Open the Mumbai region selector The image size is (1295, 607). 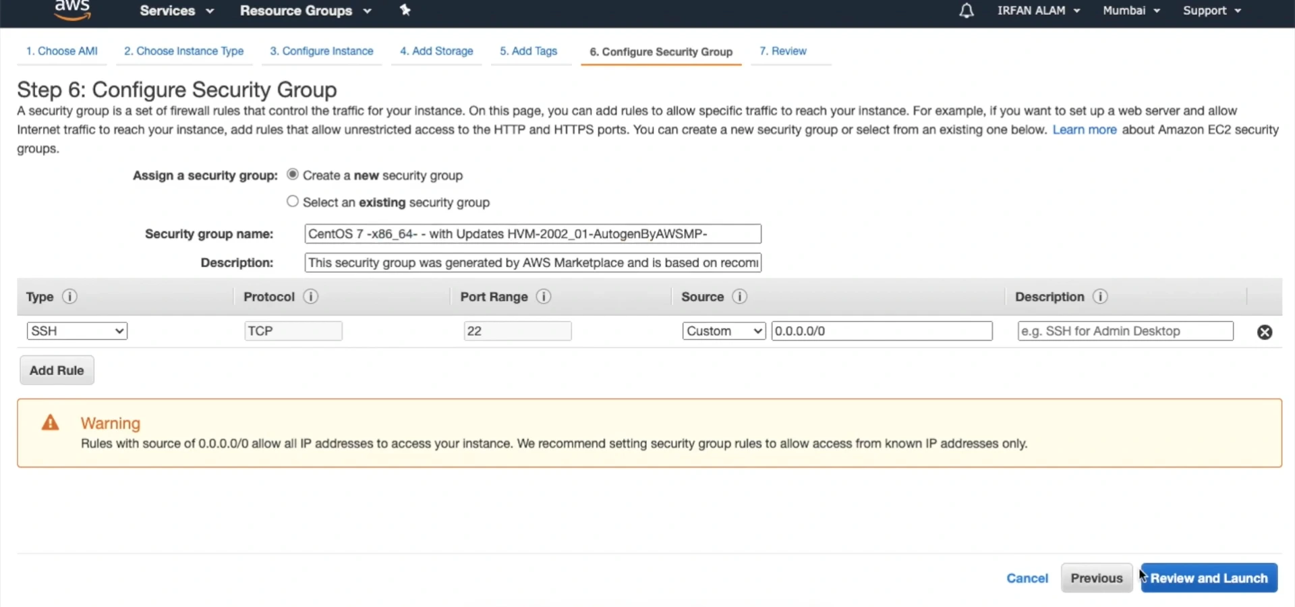pyautogui.click(x=1131, y=11)
